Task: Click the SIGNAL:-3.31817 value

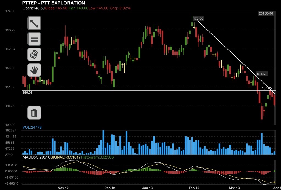Action: (66, 157)
